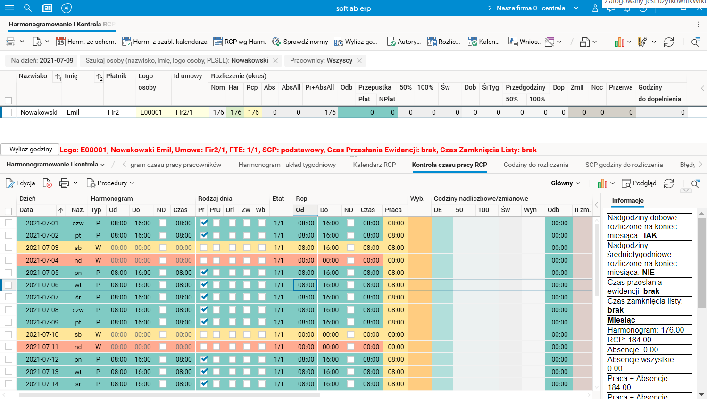Select row checkbox for Nowakowski Emil
707x399 pixels.
click(8, 112)
